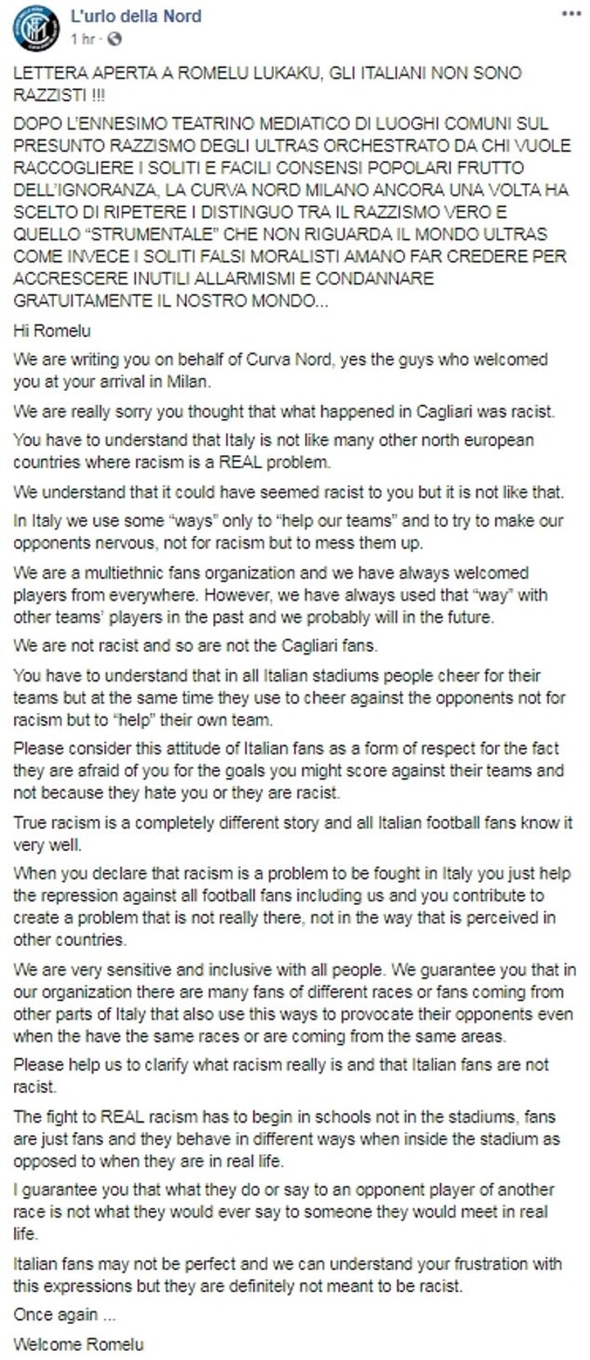590x1360 pixels.
Task: Click paragraph beginning 'Please consider this attitude'
Action: pyautogui.click(x=288, y=771)
